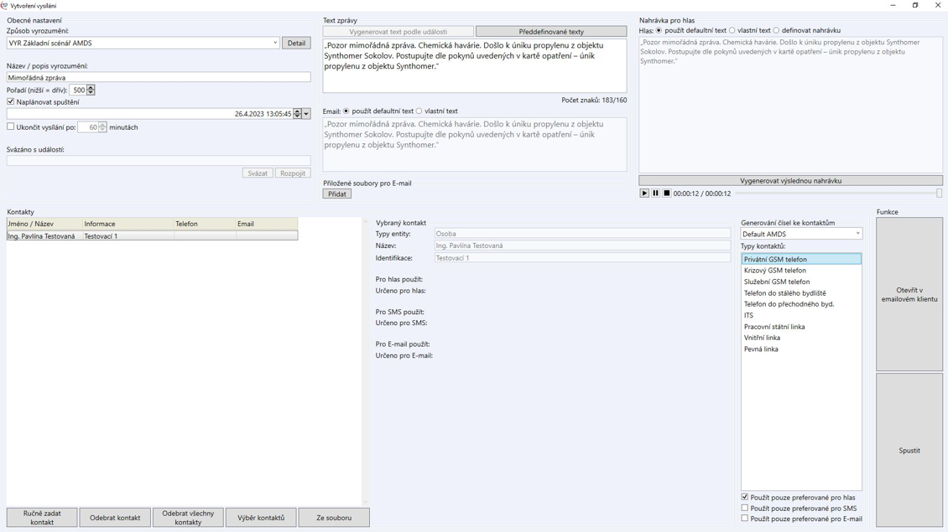
Task: Expand the Způsob vyrozumění dropdown
Action: point(274,43)
